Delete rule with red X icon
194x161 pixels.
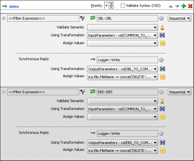190,6
